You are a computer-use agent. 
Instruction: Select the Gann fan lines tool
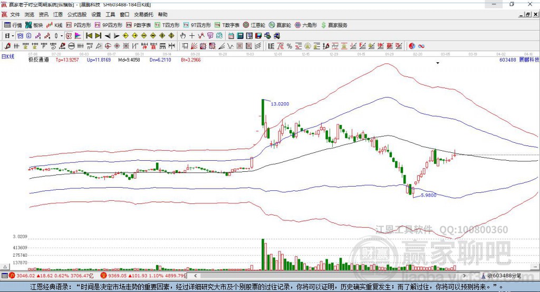(194, 46)
